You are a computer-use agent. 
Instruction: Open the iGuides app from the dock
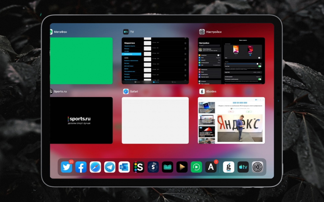pos(229,167)
